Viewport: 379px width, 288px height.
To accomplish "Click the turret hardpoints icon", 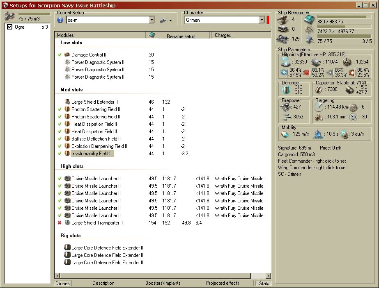I will (x=283, y=20).
